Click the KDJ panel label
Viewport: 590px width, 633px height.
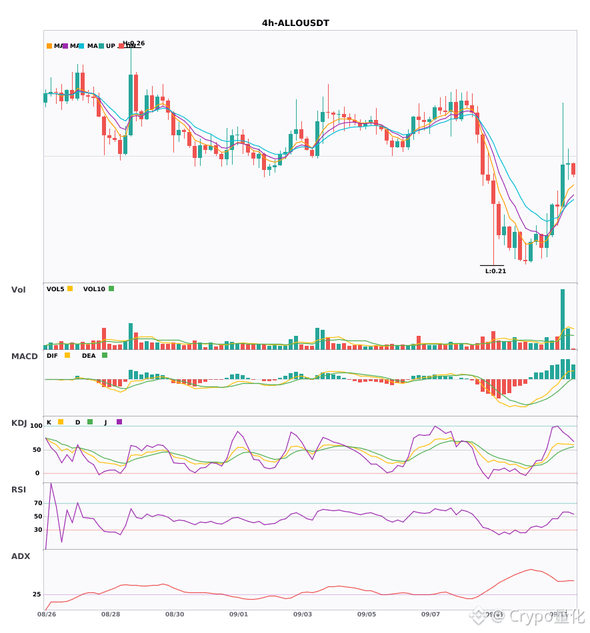point(19,422)
